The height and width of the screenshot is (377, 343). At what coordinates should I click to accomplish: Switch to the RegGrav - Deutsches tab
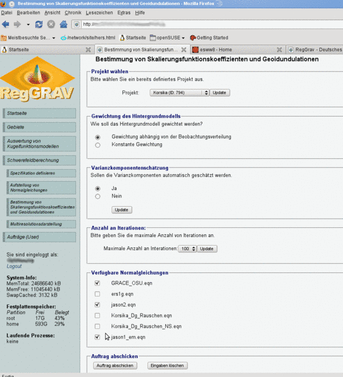tap(314, 50)
